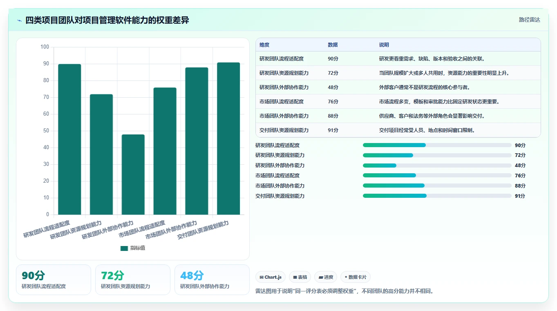This screenshot has height=311, width=557.
Task: Select the 进度 tag
Action: click(326, 277)
